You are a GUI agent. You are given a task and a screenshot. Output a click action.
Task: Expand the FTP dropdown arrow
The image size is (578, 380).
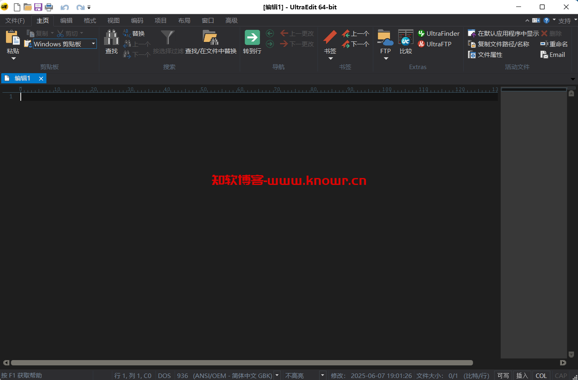[x=386, y=59]
